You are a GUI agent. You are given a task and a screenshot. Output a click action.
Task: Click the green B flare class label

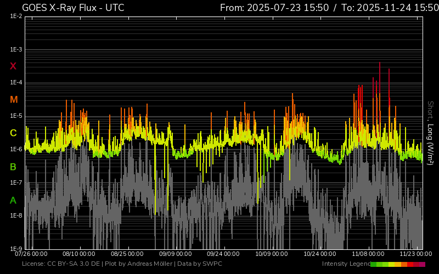13,167
